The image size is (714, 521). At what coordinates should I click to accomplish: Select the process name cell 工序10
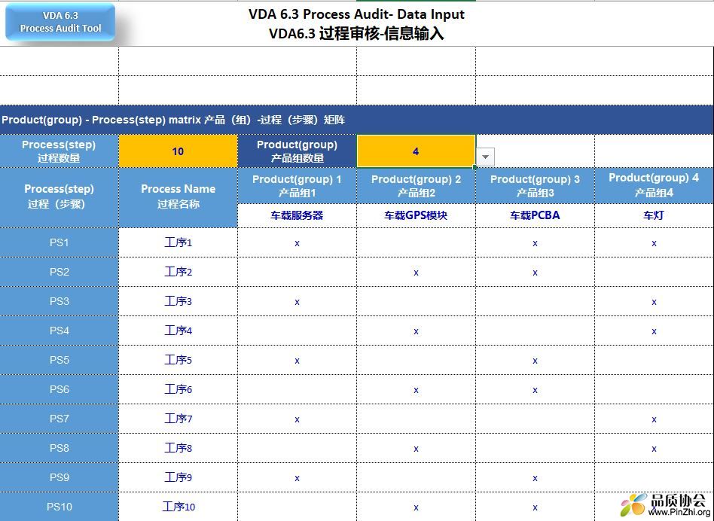pos(178,507)
